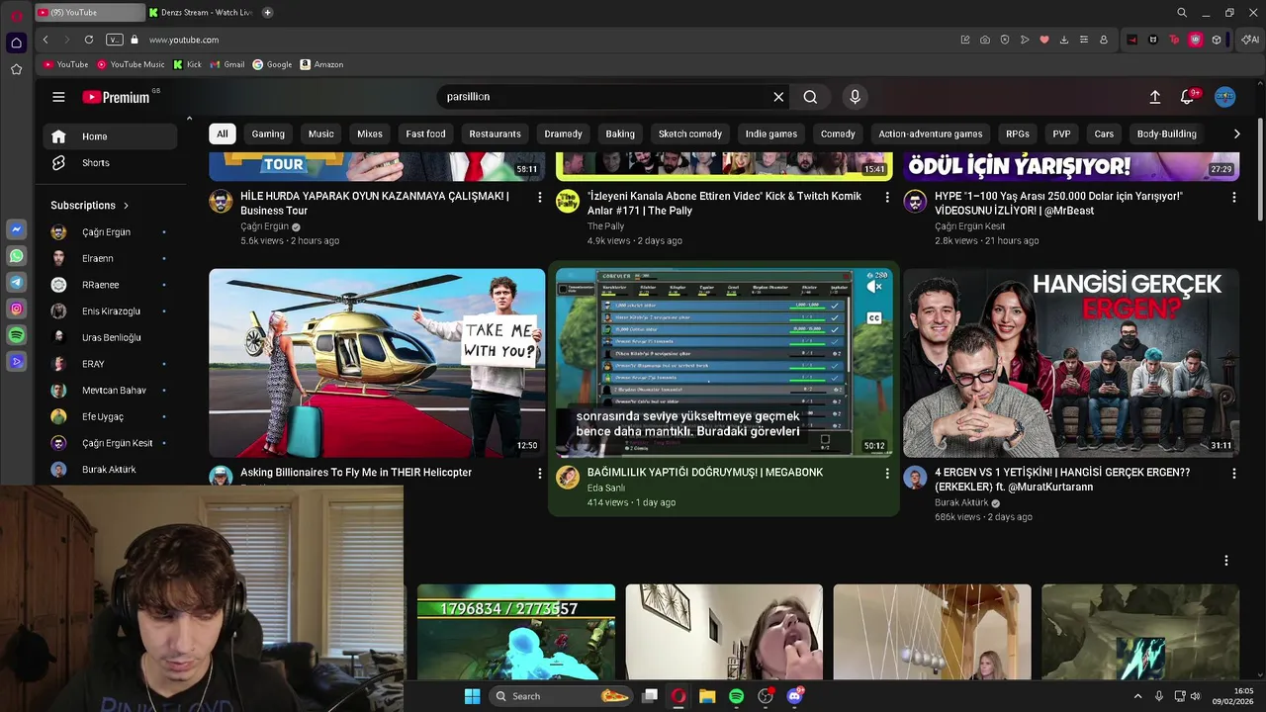Image resolution: width=1266 pixels, height=712 pixels.
Task: Reload the page with the refresh icon
Action: point(89,40)
